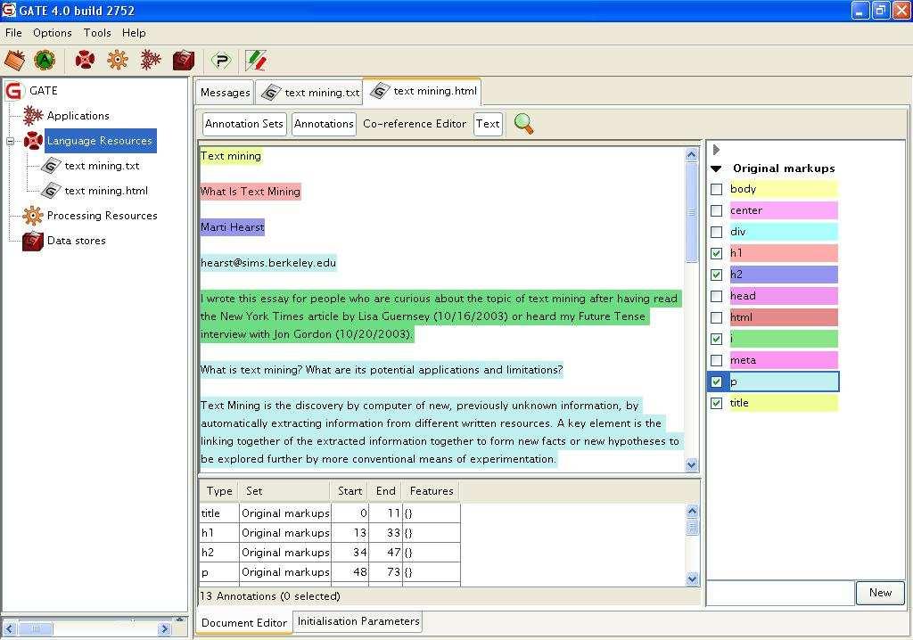913x640 pixels.
Task: Select the title row in annotations table
Action: click(330, 513)
